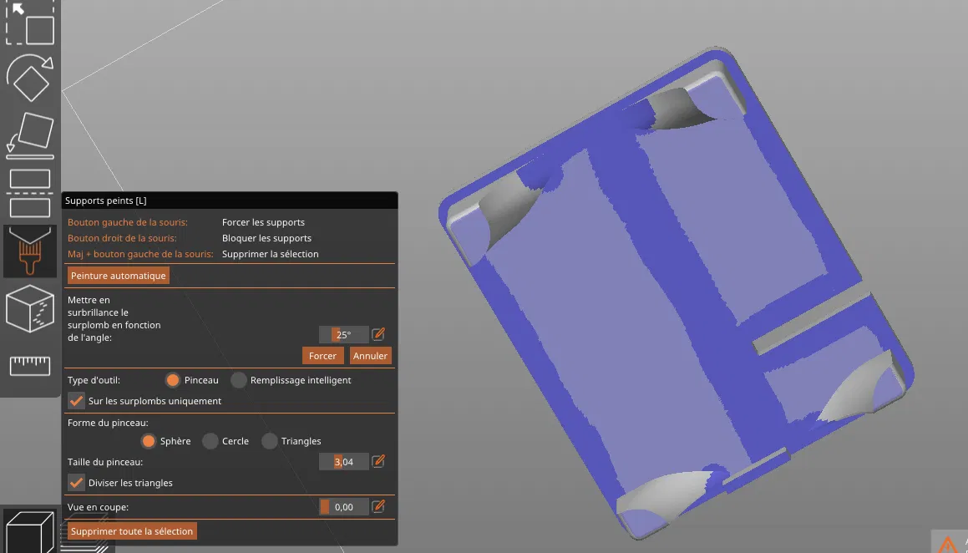Edit the overhang angle value manually
Screen dimensions: 968x553
pos(378,334)
